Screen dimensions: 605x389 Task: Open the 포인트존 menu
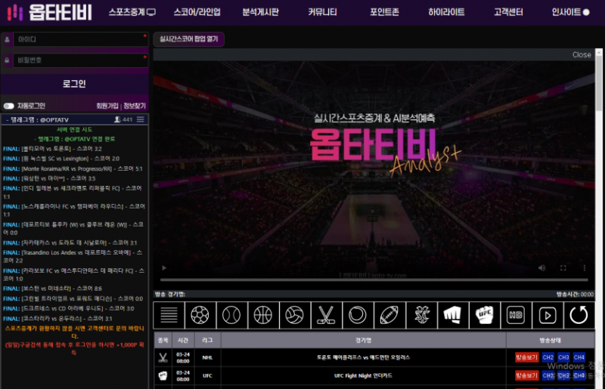tap(384, 12)
